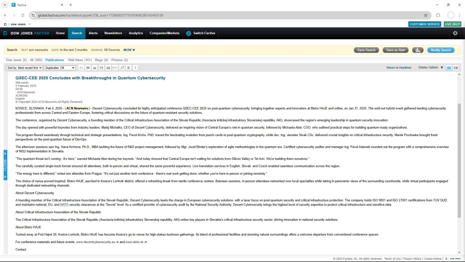Click the Cookie Notice footer link
465x262 pixels.
433,259
